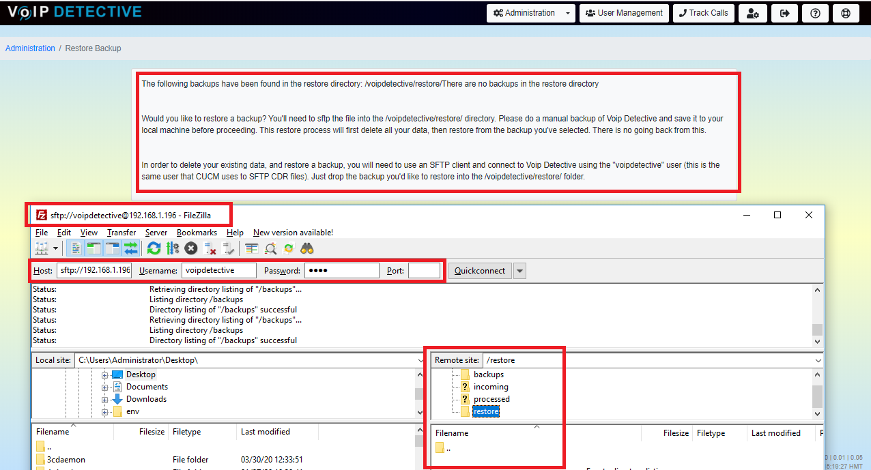Click the logout arrow icon

784,13
